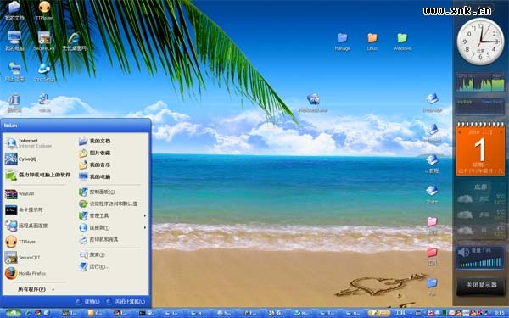The width and height of the screenshot is (509, 318).
Task: Adjust the sidebar volume level bar
Action: click(x=481, y=263)
